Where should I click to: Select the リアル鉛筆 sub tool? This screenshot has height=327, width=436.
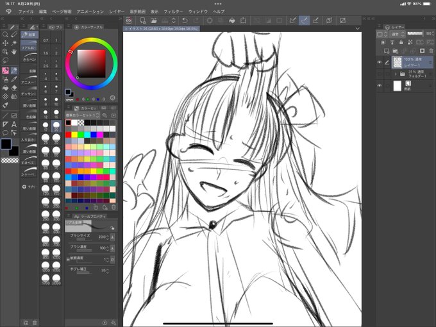pos(29,45)
